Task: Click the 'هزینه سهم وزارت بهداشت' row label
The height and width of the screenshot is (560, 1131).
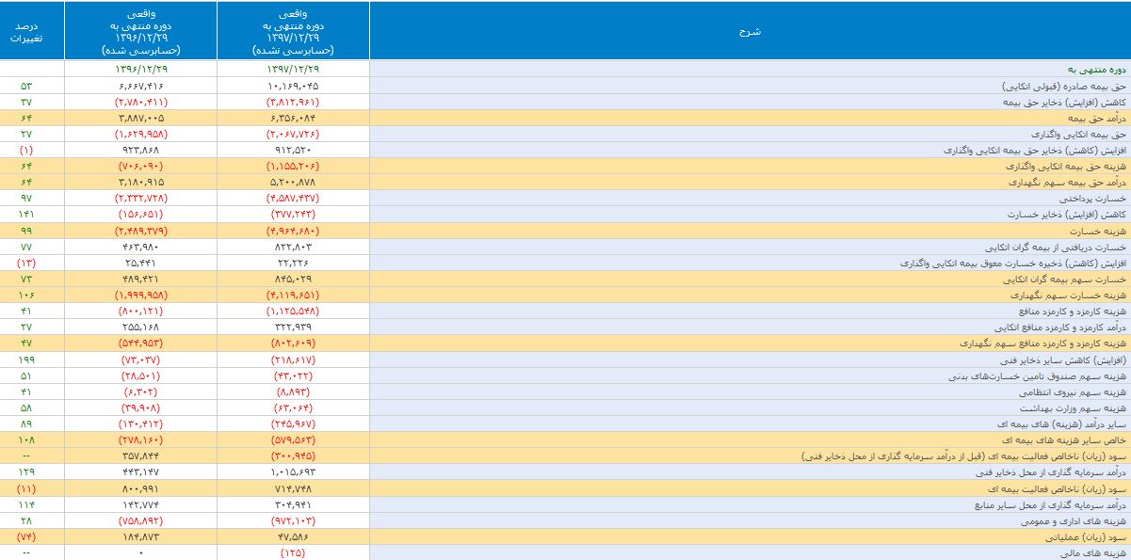Action: point(1074,408)
